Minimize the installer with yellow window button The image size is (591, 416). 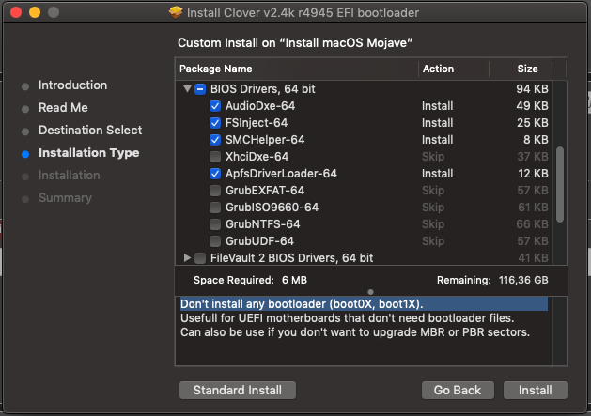pyautogui.click(x=35, y=12)
